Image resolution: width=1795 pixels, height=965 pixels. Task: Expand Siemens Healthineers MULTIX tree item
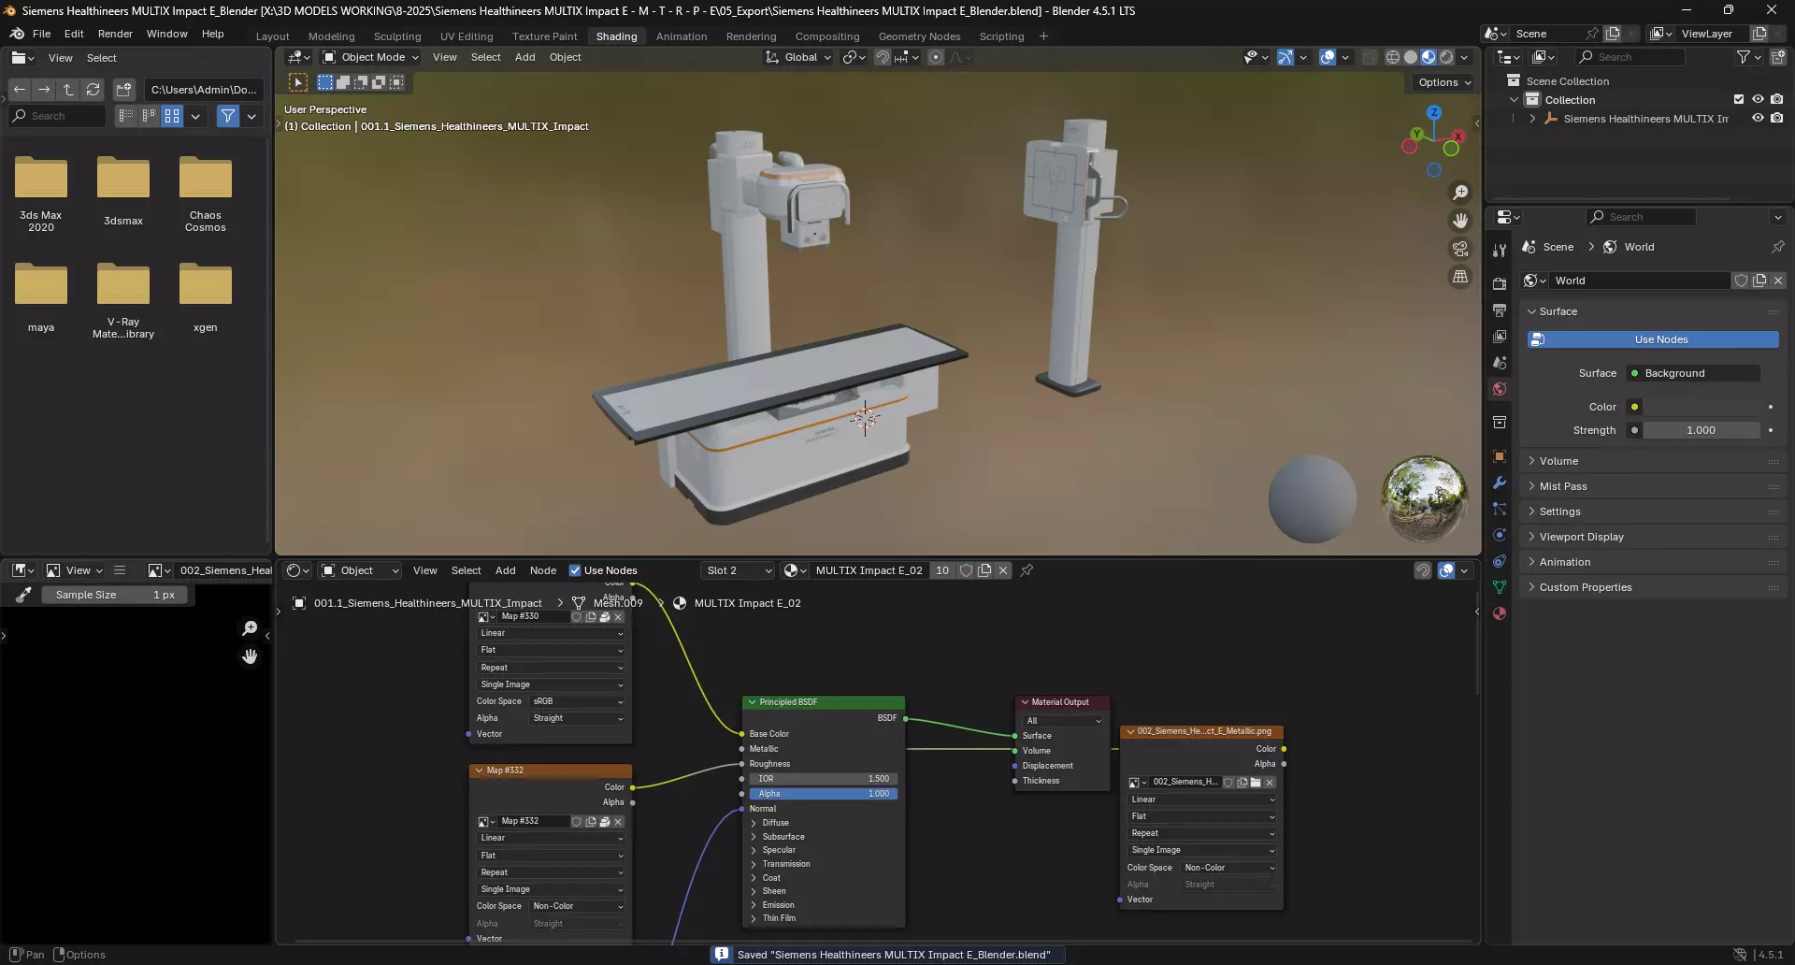[x=1532, y=119]
